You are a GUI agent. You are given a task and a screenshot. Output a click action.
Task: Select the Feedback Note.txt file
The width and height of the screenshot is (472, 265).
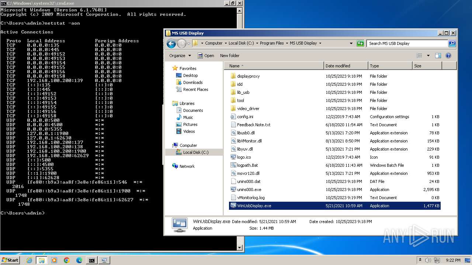(254, 125)
